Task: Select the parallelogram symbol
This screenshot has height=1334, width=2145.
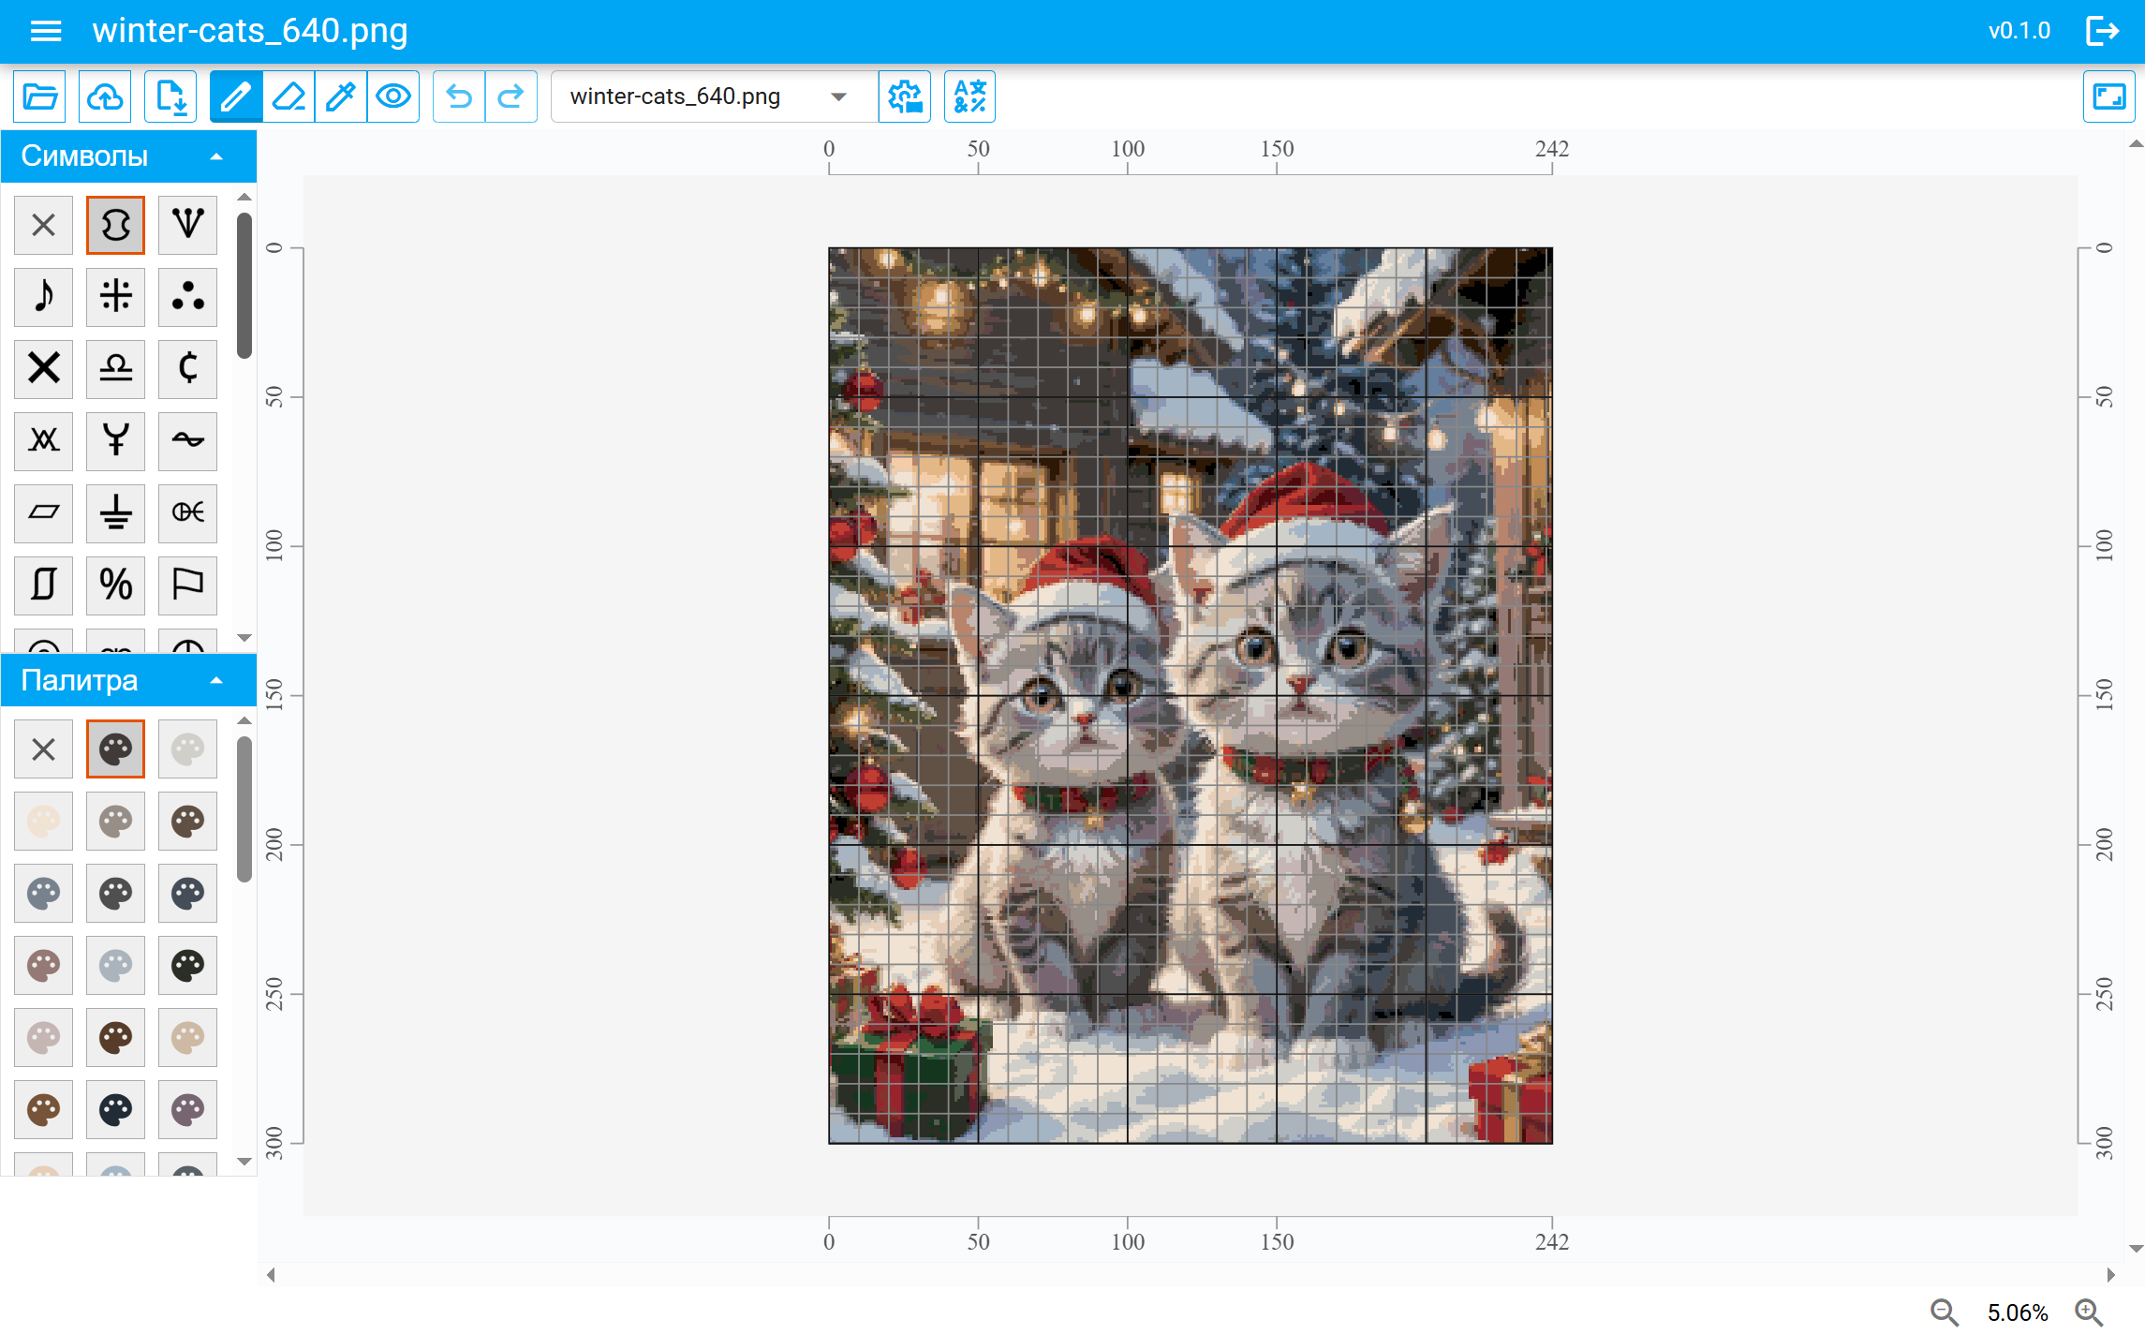Action: click(x=44, y=513)
